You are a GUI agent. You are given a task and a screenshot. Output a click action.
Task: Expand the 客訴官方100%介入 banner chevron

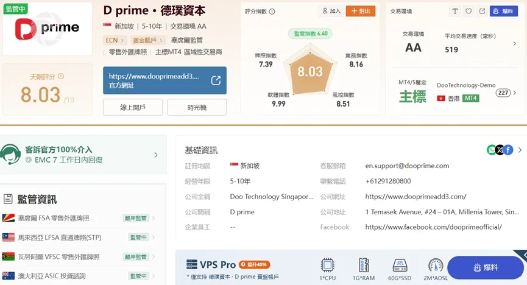(x=155, y=155)
